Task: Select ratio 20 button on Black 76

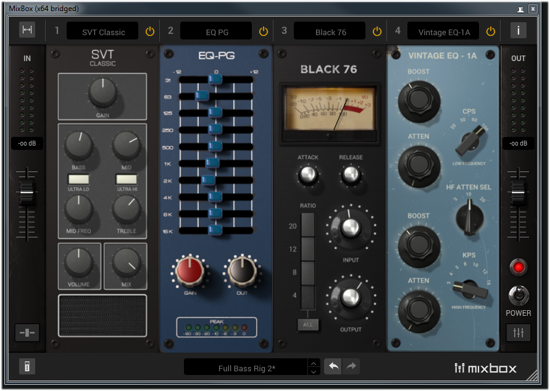Action: (x=307, y=225)
